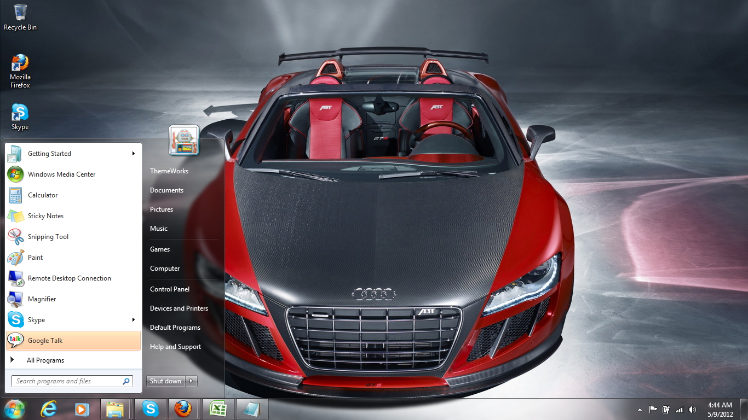Open Windows Media Player from the taskbar

coord(82,409)
